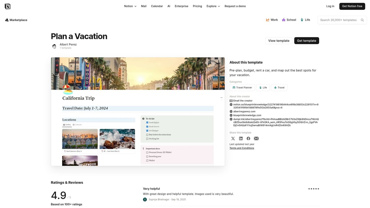Expand the Explore dropdown menu
370x208 pixels.
pos(213,6)
